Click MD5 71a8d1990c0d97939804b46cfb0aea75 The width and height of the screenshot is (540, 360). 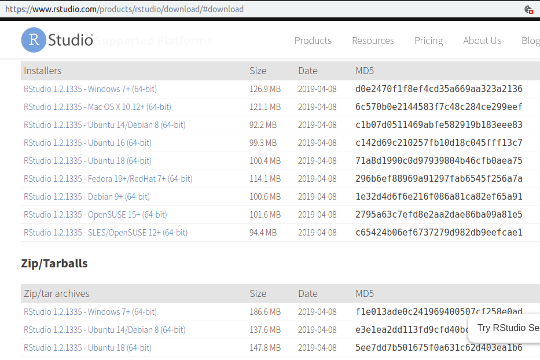pyautogui.click(x=439, y=160)
